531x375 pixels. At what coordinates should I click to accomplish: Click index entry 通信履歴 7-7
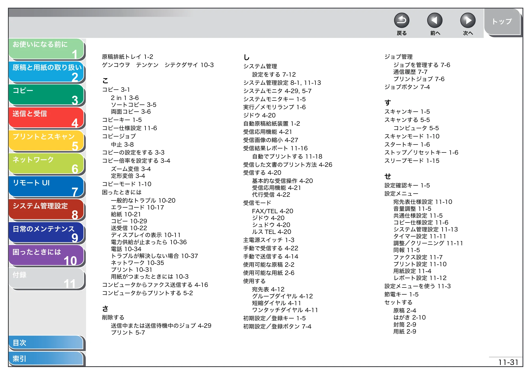coord(410,72)
